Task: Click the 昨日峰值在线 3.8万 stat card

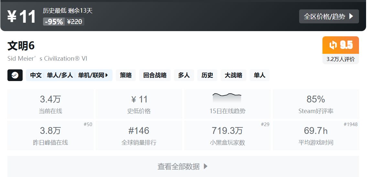Action: pyautogui.click(x=50, y=136)
